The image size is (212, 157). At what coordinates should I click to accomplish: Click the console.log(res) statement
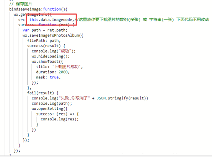click(x=59, y=119)
